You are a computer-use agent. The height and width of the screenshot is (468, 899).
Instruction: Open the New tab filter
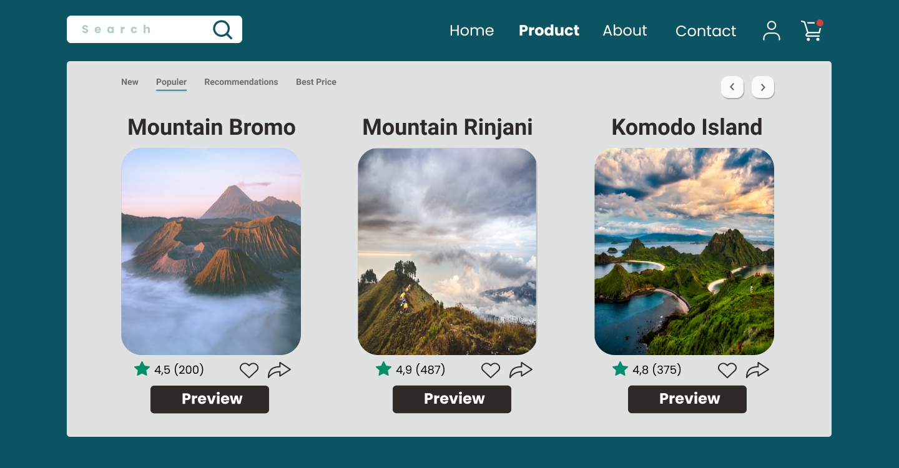pos(130,82)
